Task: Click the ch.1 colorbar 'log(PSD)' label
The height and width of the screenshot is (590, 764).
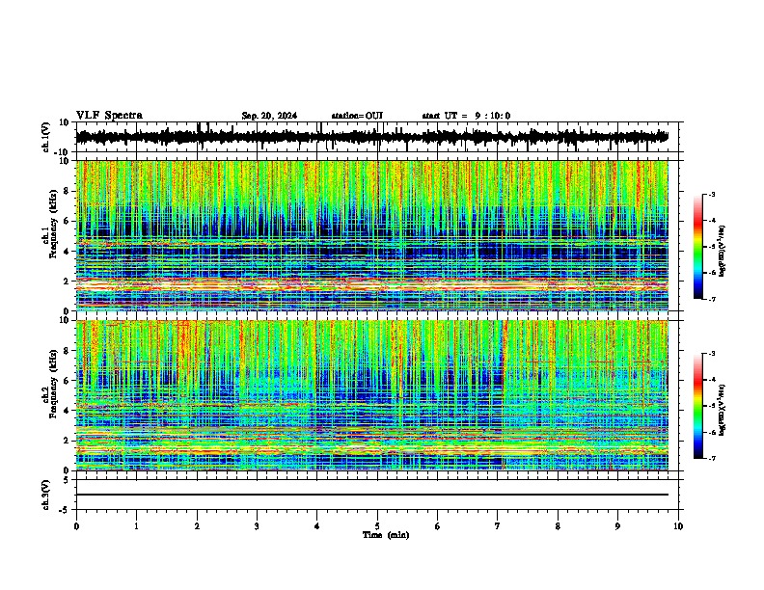Action: [723, 252]
